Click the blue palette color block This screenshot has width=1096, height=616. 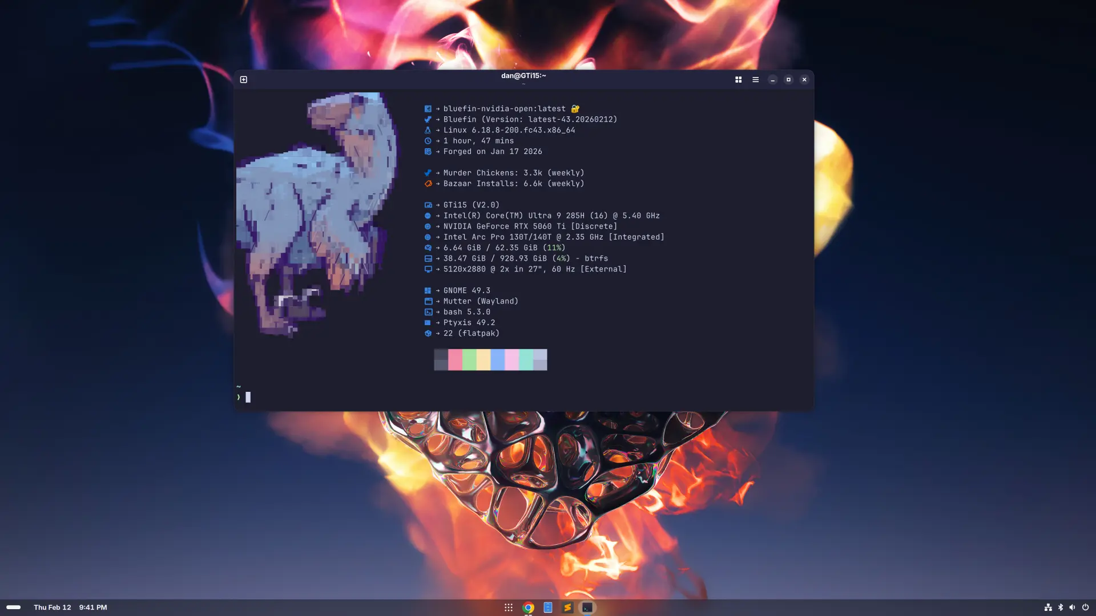[498, 360]
